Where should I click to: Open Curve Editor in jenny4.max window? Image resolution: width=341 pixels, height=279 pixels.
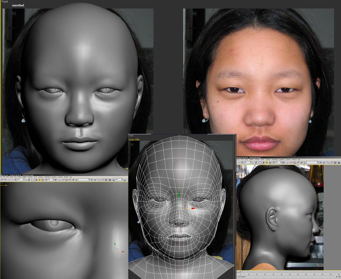[103, 180]
